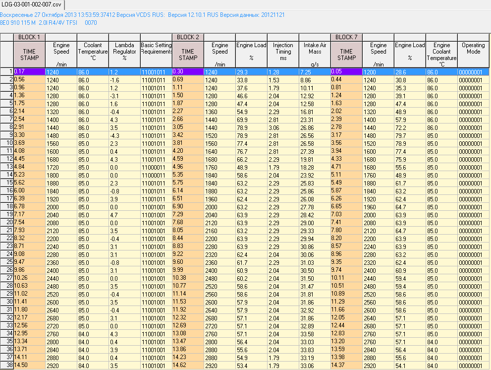Screen dimensions: 491x370
Task: Select the TIME STAMP column under BLOCK 7
Action: click(x=346, y=55)
